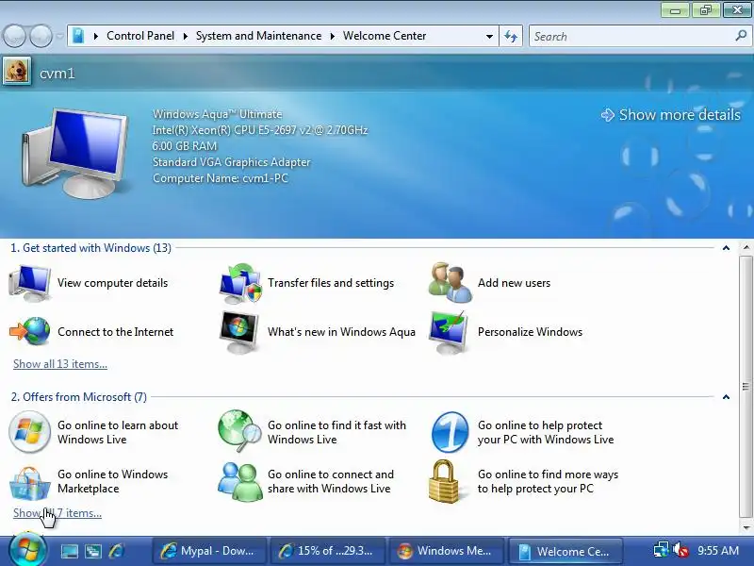Click Show all 13 items link

(x=60, y=364)
